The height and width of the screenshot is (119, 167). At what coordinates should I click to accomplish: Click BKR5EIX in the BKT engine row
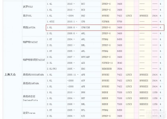[144, 98]
